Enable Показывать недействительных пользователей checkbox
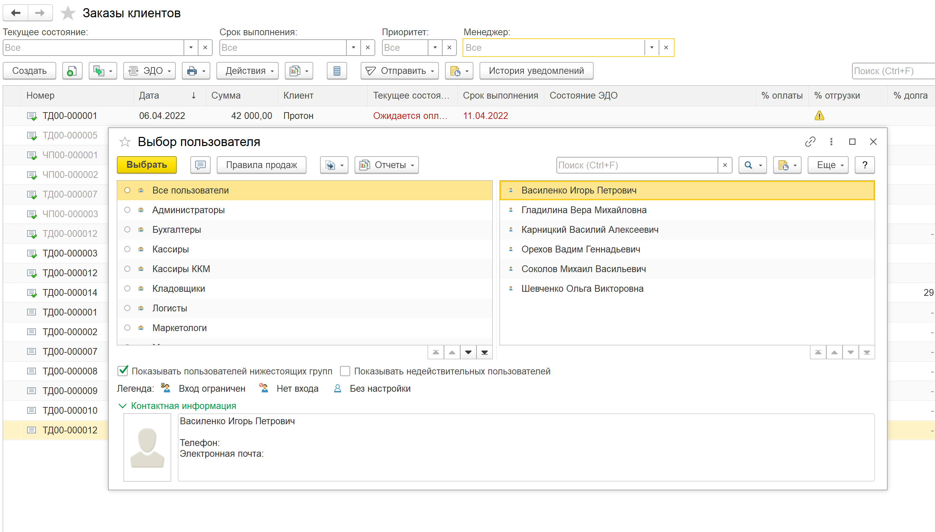The height and width of the screenshot is (532, 935). click(345, 371)
